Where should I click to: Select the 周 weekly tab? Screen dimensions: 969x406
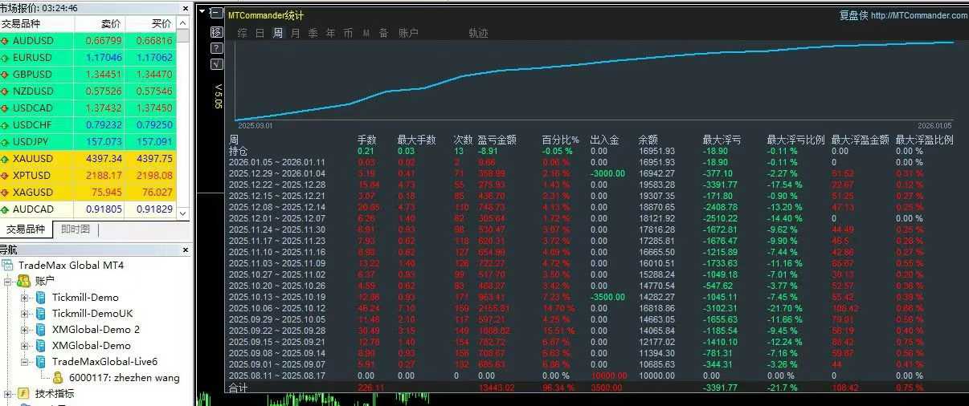coord(278,33)
